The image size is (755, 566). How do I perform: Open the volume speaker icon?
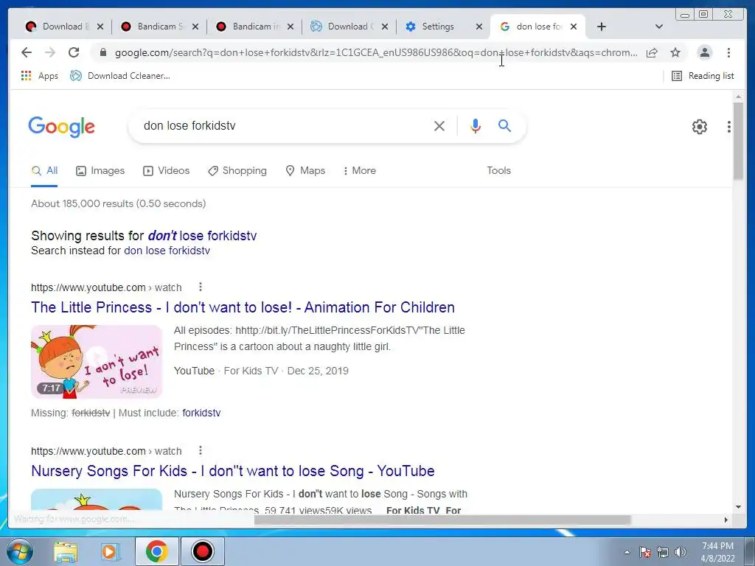(x=681, y=552)
